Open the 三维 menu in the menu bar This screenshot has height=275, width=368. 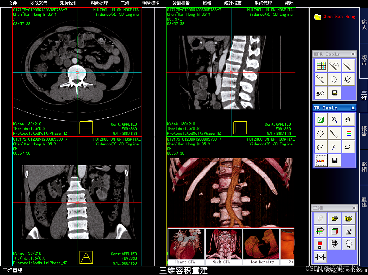pos(125,3)
